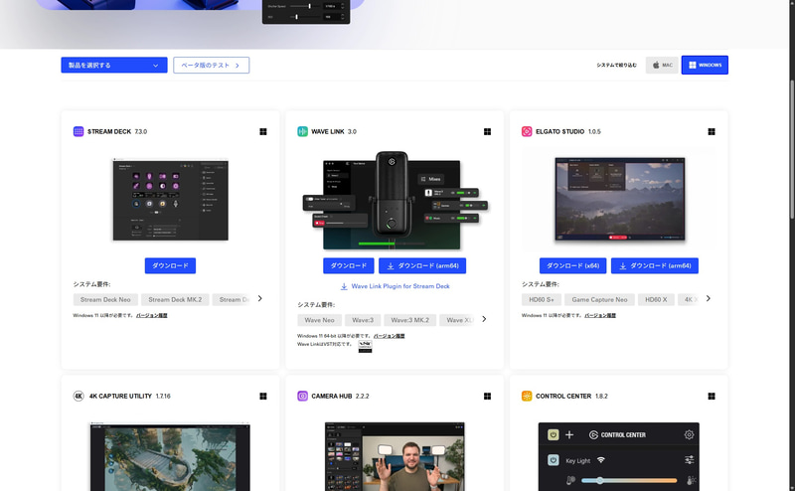
Task: Expand Stream Deck requirements list arrow
Action: pos(260,299)
